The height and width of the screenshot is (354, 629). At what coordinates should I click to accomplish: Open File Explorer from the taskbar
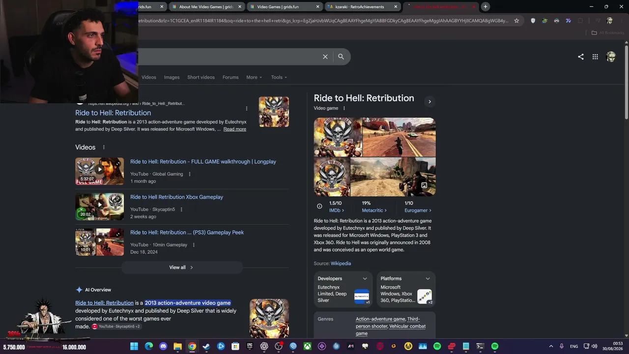pos(177,346)
